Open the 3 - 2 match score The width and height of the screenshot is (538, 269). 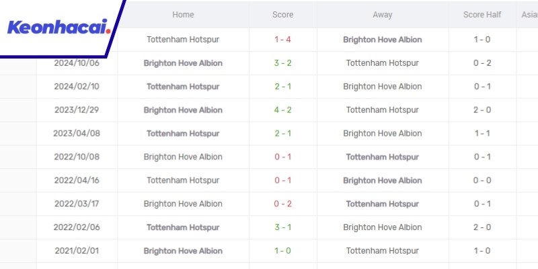[282, 63]
